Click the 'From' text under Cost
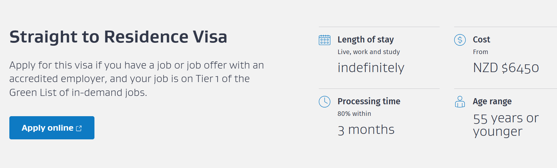Viewport: 557px width, 168px height. (x=480, y=52)
